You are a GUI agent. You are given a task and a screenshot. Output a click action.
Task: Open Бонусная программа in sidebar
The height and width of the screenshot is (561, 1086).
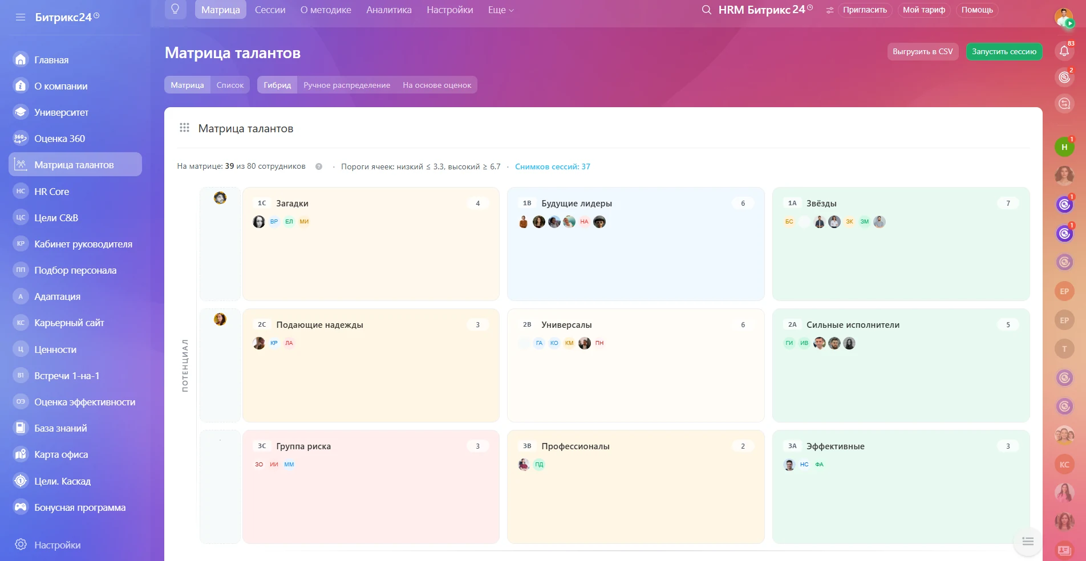[75, 507]
